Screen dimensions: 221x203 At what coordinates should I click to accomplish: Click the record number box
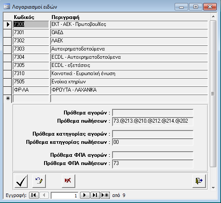point(64,196)
